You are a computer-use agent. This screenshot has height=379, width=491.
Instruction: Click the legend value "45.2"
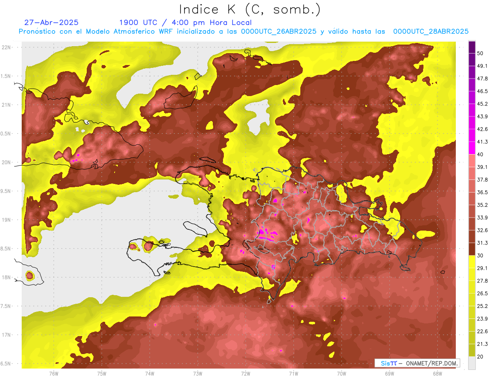click(482, 104)
